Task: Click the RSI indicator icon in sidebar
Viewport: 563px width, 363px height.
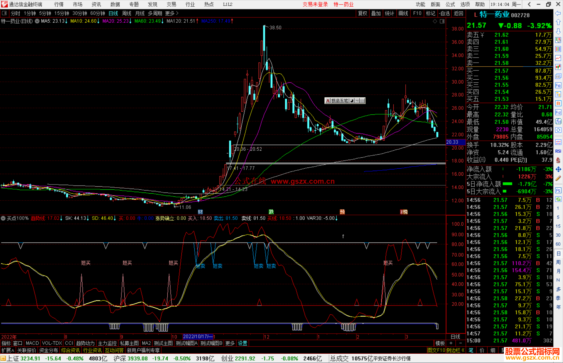Action: 558,151
